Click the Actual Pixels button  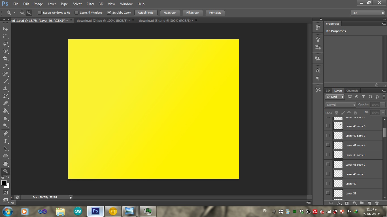pyautogui.click(x=146, y=13)
